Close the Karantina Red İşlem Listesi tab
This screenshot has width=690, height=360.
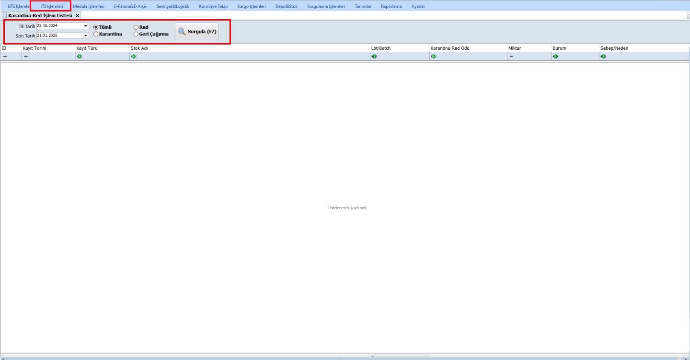pos(77,16)
